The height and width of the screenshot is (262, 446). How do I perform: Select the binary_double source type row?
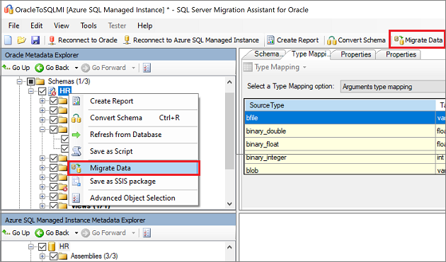click(340, 131)
